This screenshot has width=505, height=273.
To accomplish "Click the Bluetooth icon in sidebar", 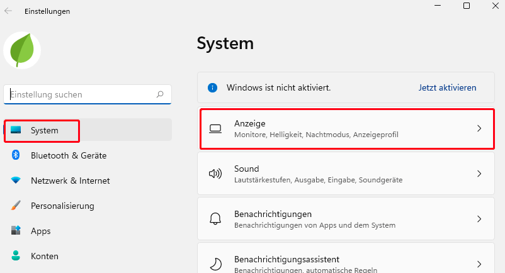I will coord(16,155).
